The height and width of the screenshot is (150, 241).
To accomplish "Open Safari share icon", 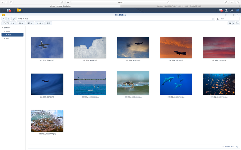I will coord(232,2).
